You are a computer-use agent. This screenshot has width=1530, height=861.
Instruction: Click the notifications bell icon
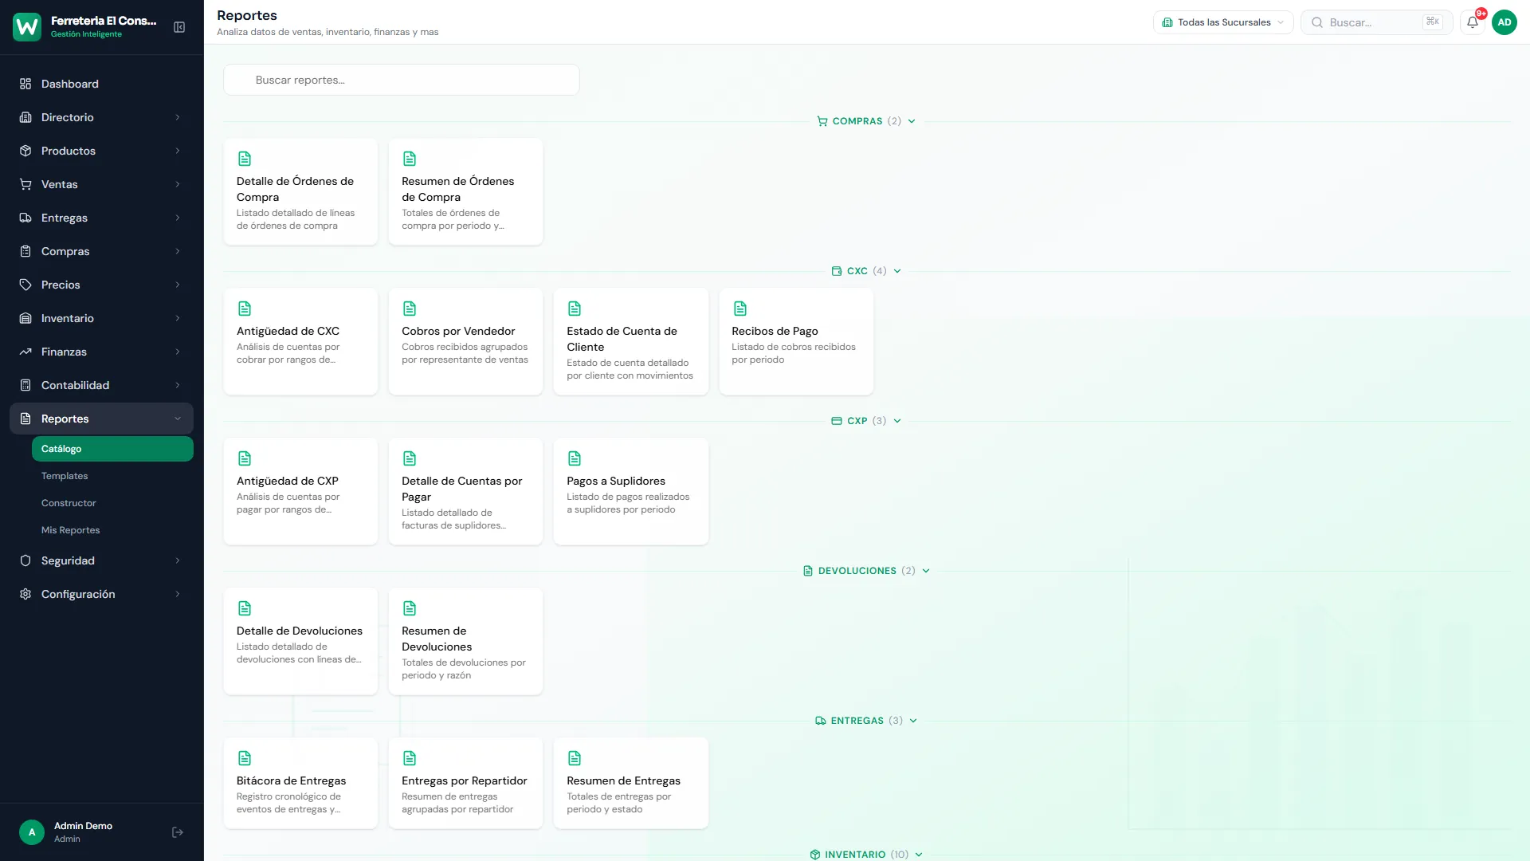[1472, 22]
